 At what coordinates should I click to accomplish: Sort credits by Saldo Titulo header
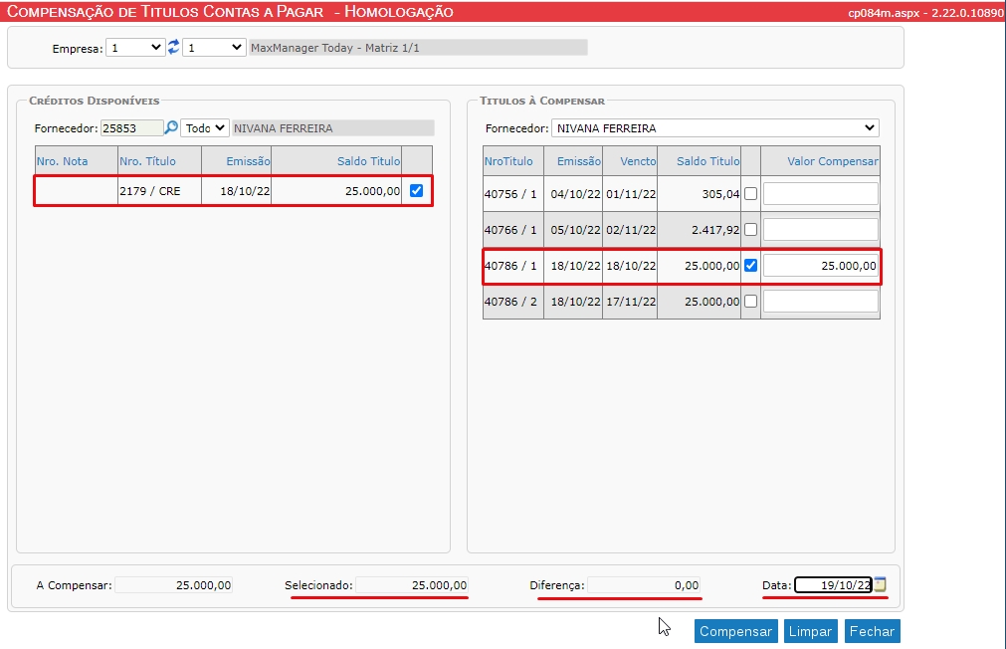pyautogui.click(x=369, y=161)
